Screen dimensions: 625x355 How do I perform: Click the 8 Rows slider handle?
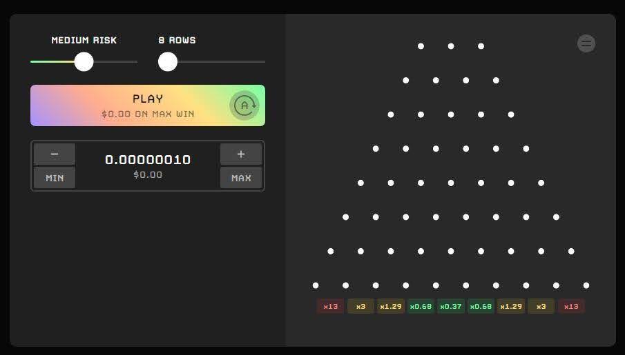click(167, 61)
